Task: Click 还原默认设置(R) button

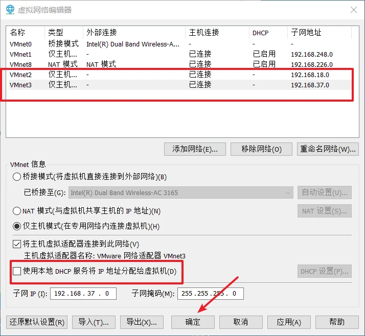Action: tap(37, 322)
